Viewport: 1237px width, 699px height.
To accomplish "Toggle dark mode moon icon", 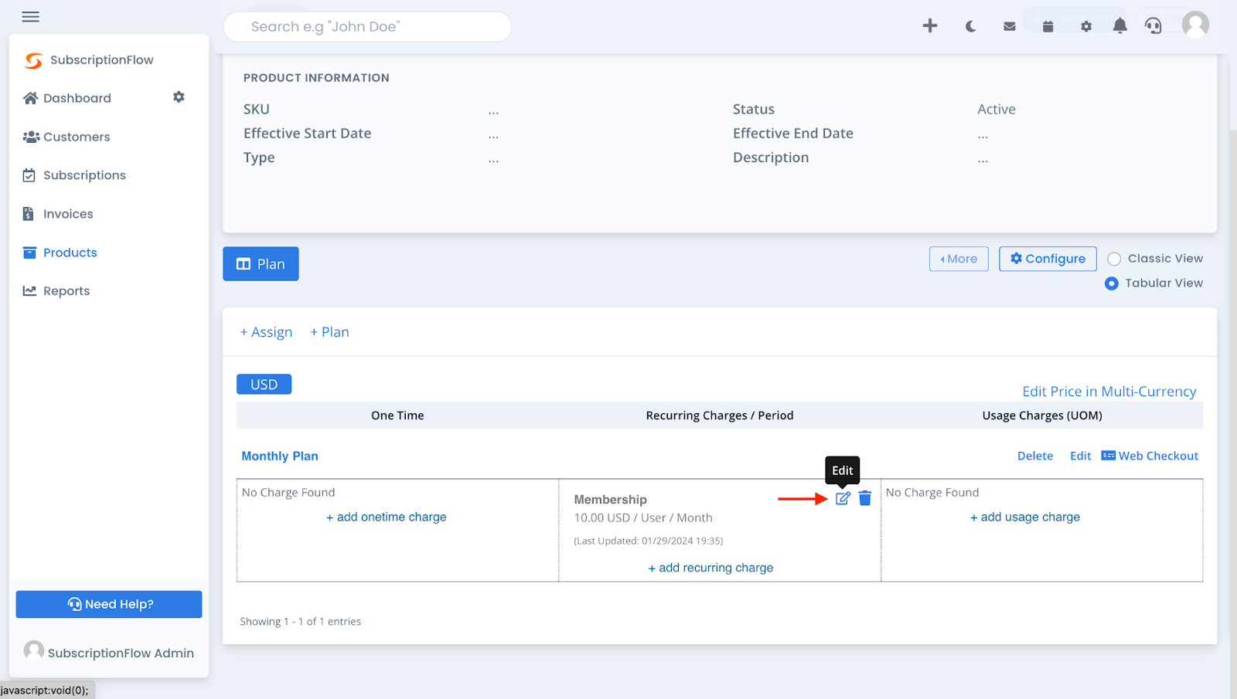I will (970, 26).
